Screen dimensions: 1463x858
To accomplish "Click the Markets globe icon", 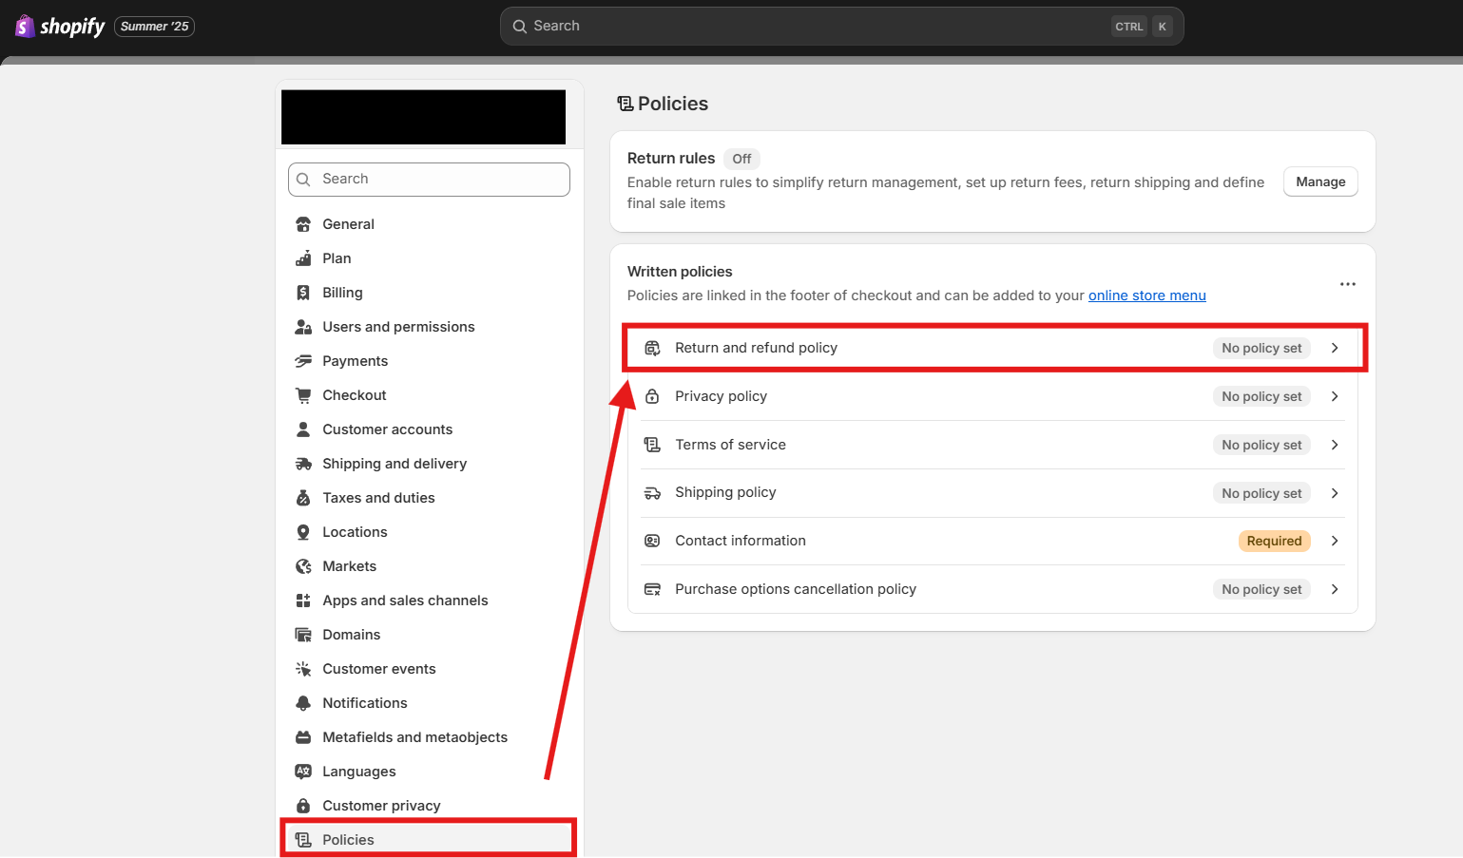I will [x=303, y=566].
